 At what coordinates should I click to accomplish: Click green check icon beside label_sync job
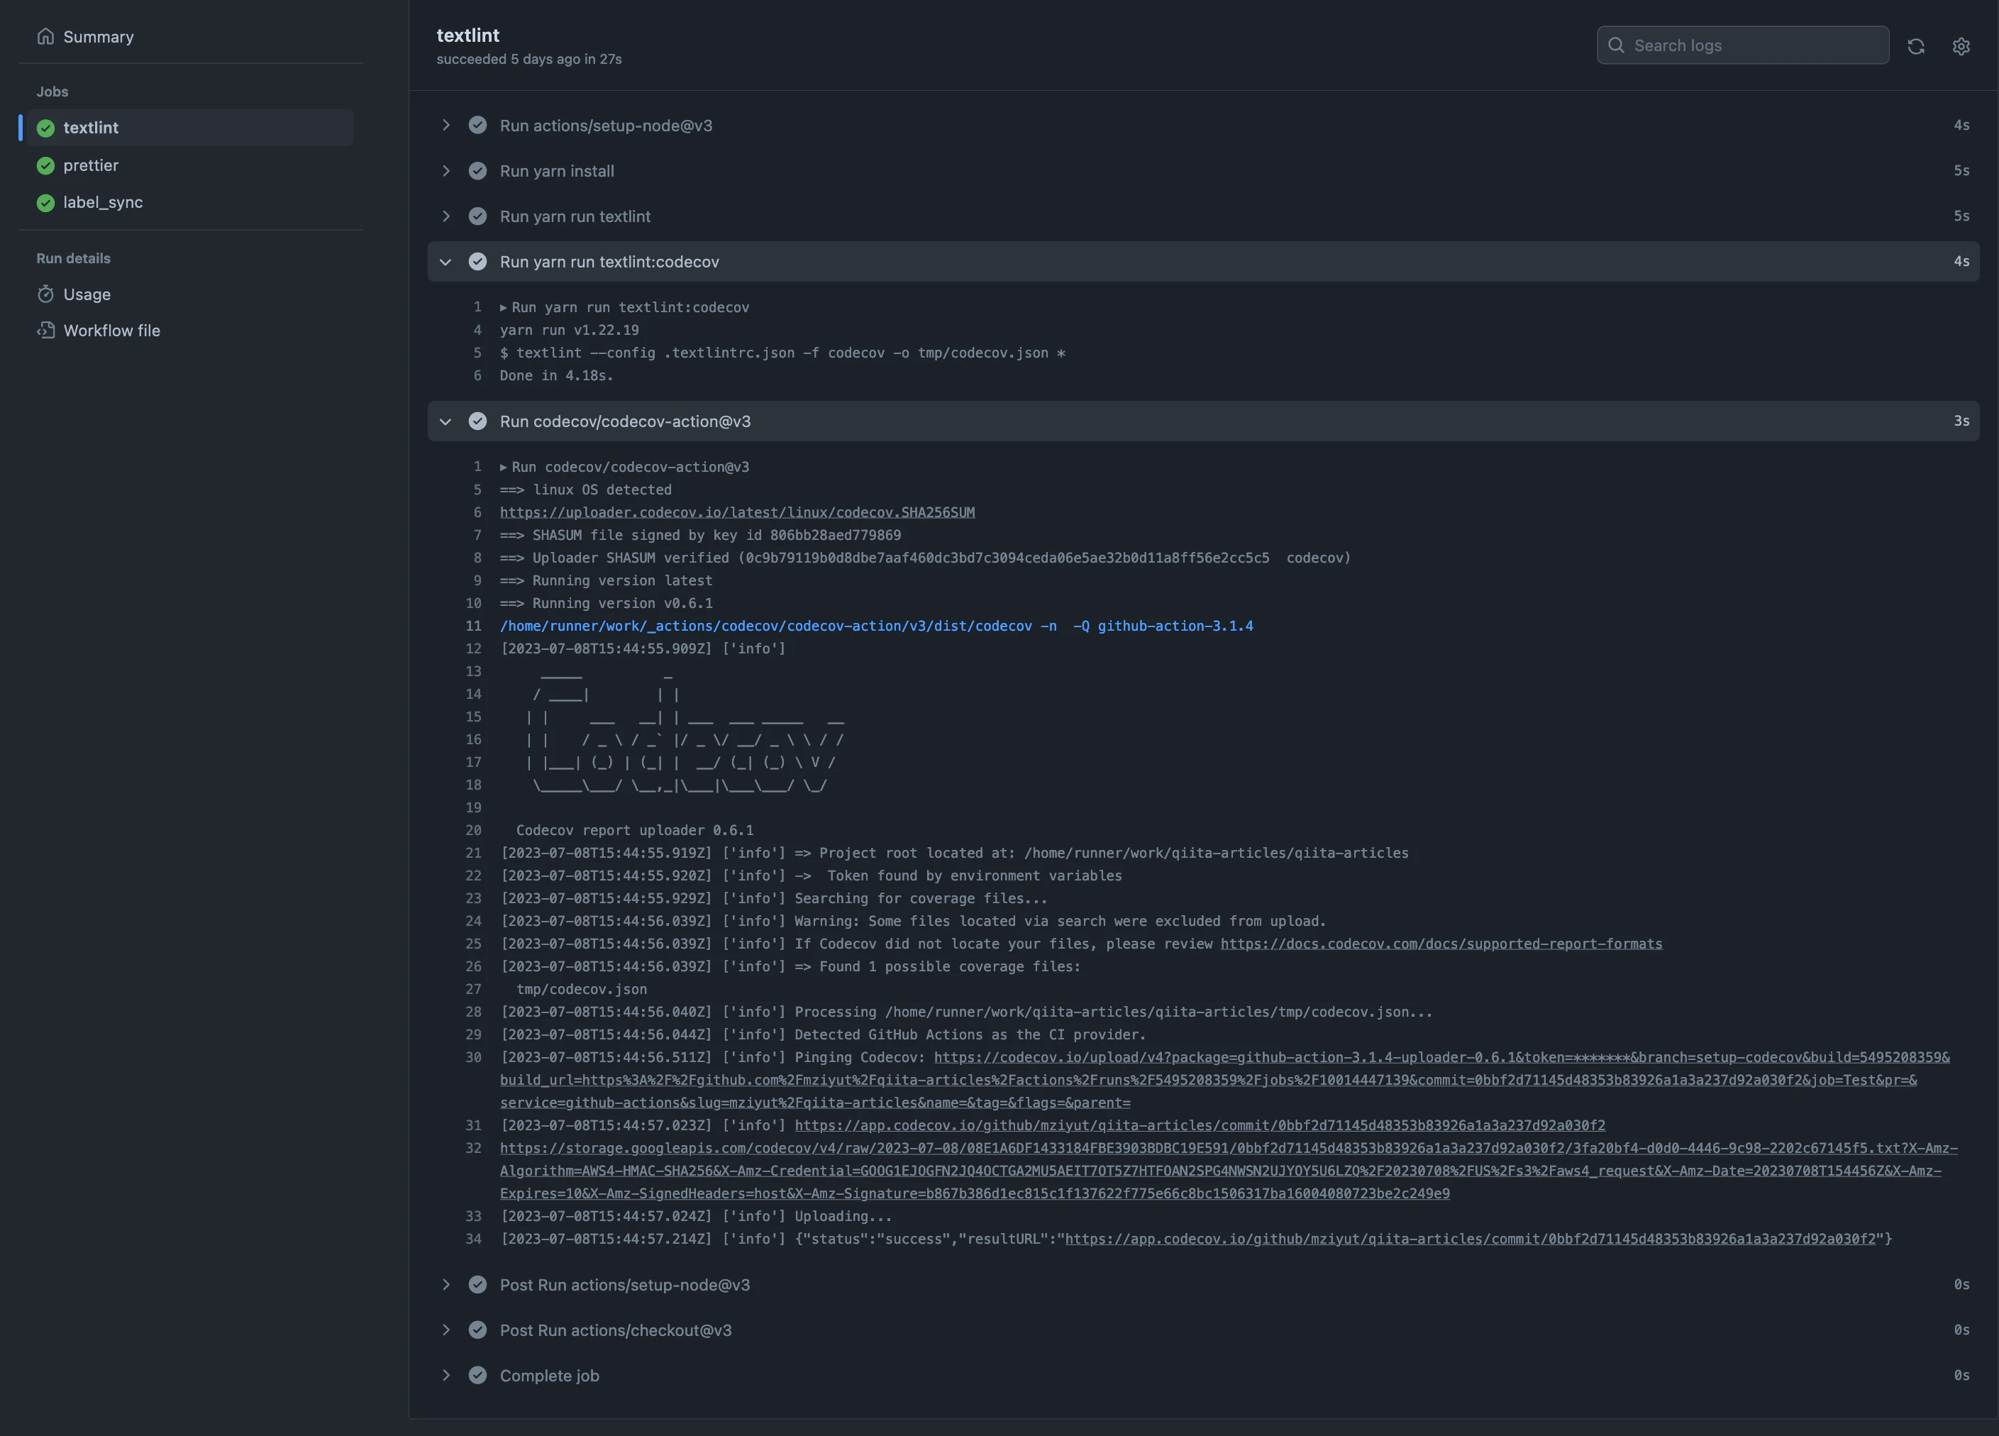click(46, 202)
